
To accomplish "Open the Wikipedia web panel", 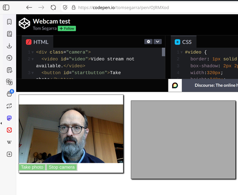I will pos(9,142).
